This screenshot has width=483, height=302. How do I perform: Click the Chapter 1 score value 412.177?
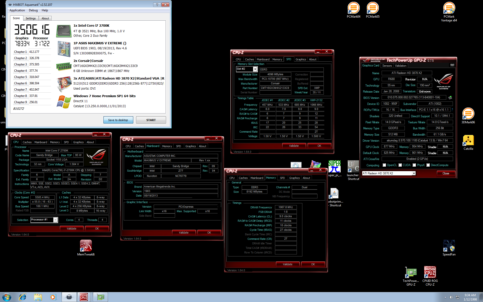(x=34, y=52)
